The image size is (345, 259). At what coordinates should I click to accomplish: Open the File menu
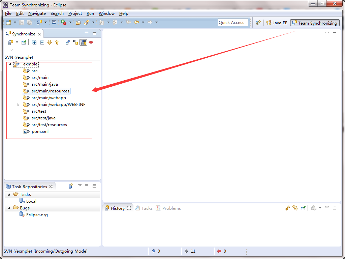point(8,13)
